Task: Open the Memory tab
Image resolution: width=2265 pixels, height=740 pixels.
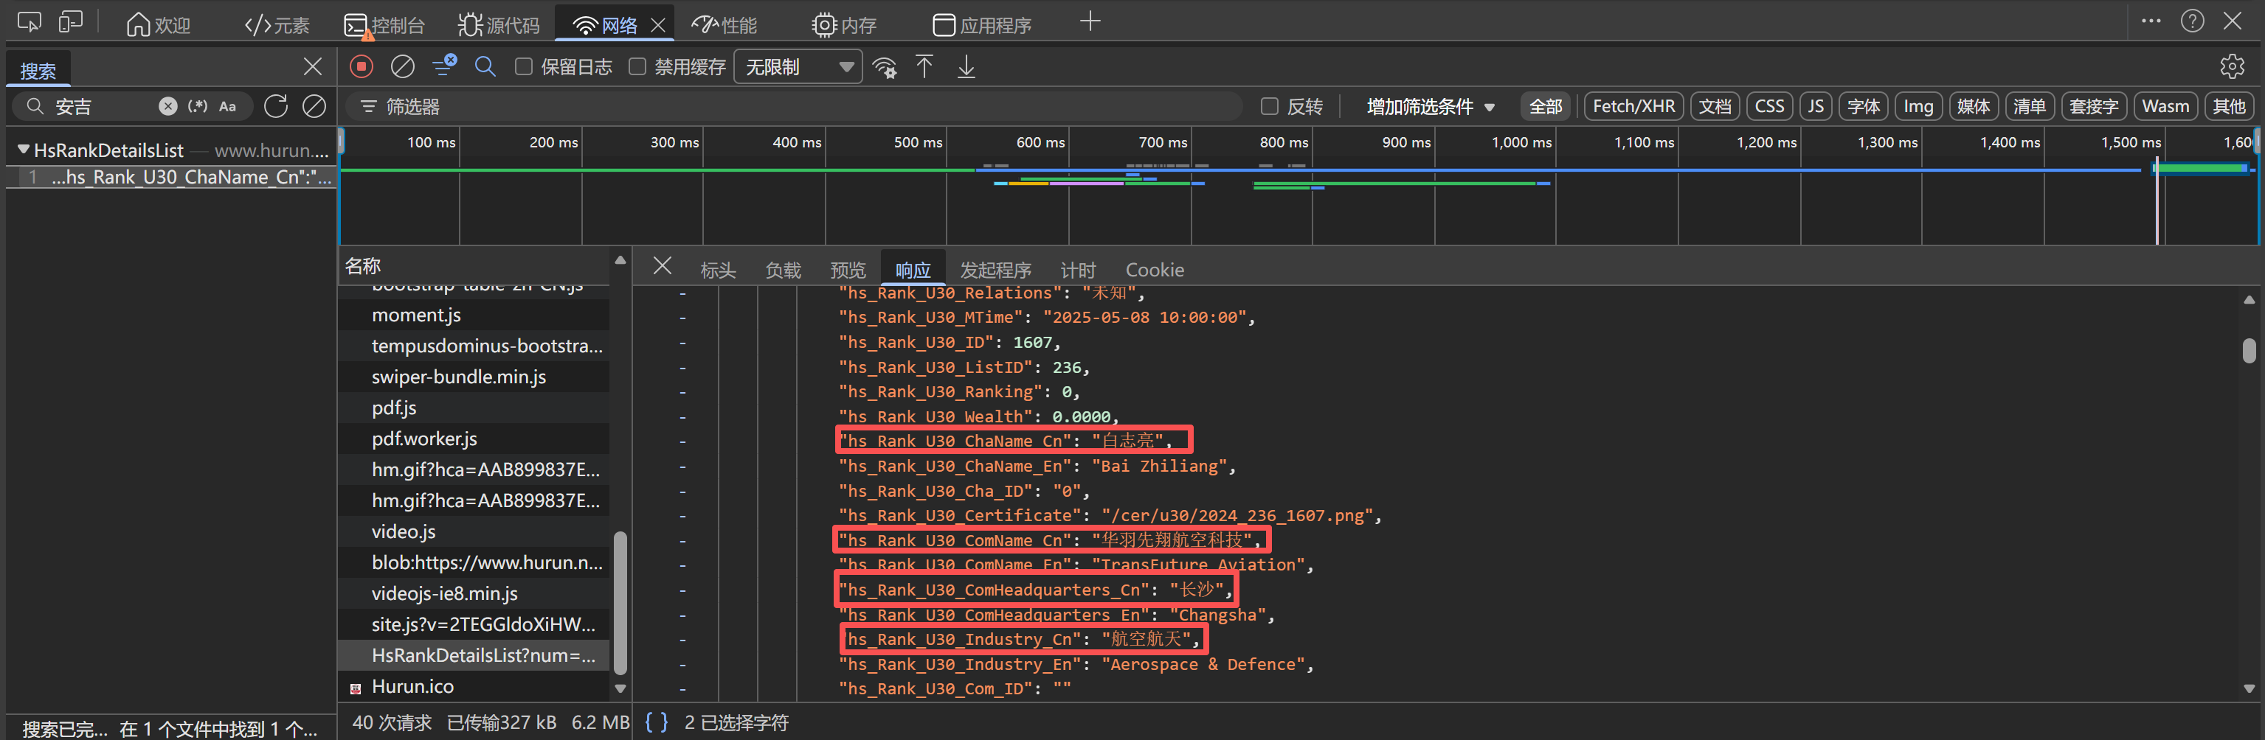Action: tap(844, 26)
